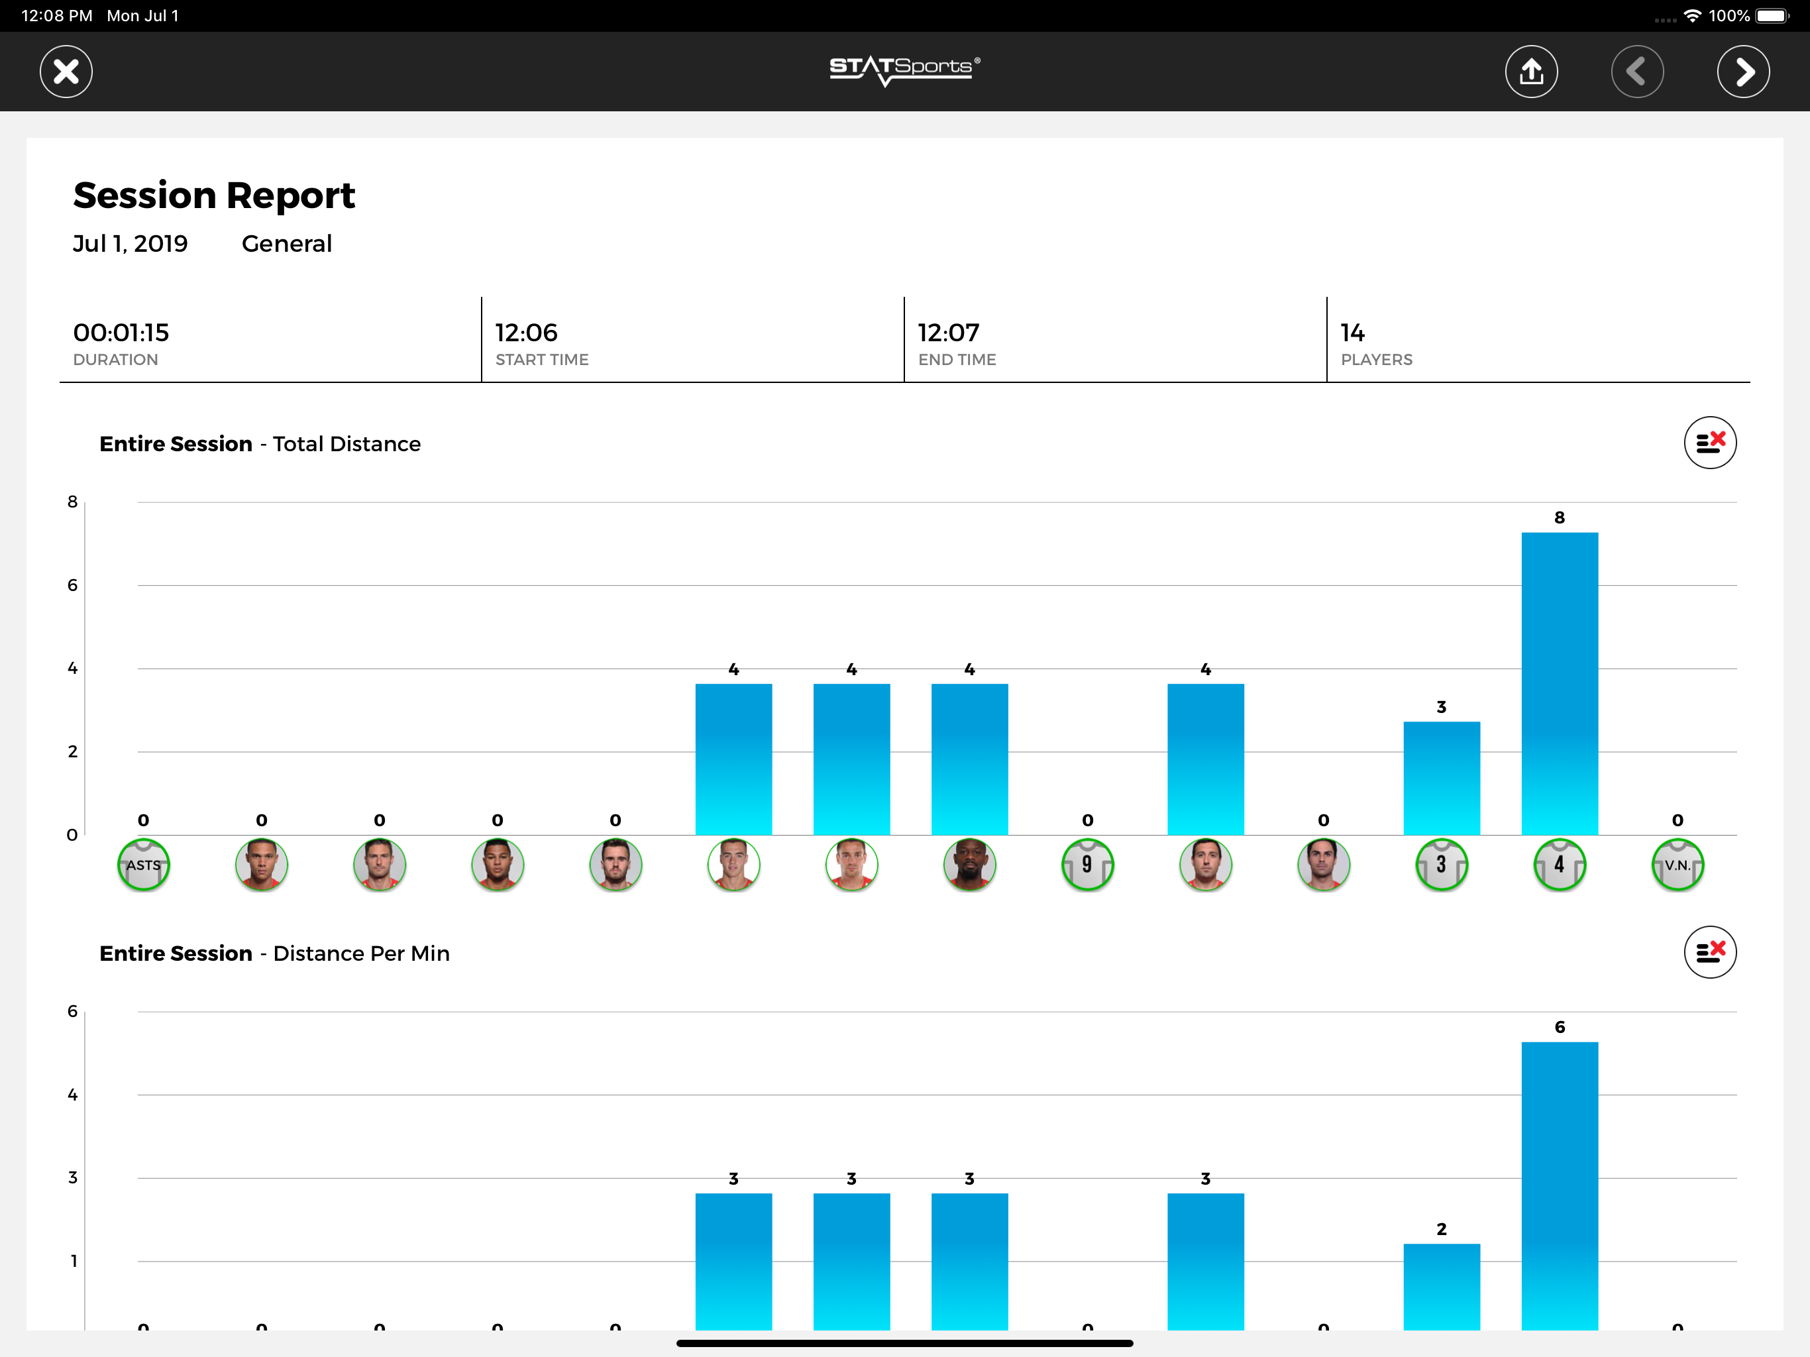Viewport: 1810px width, 1357px height.
Task: Select the third player photo avatar
Action: click(380, 865)
